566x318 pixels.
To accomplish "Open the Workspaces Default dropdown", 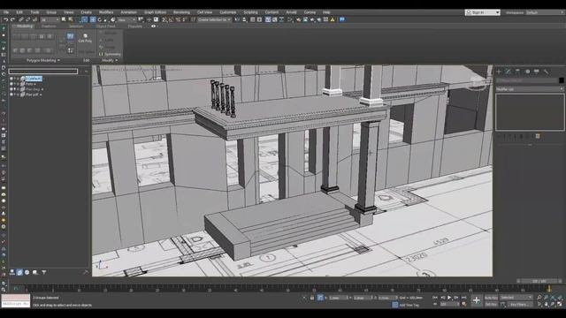I will pyautogui.click(x=545, y=12).
